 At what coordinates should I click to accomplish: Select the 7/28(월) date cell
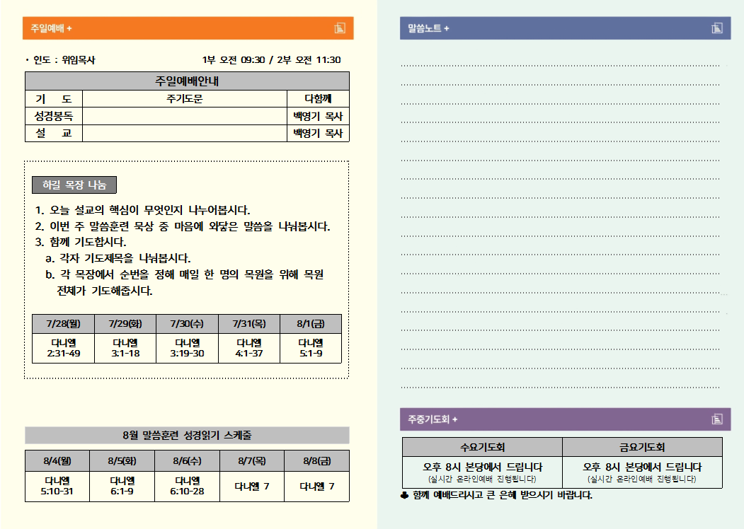[x=63, y=324]
